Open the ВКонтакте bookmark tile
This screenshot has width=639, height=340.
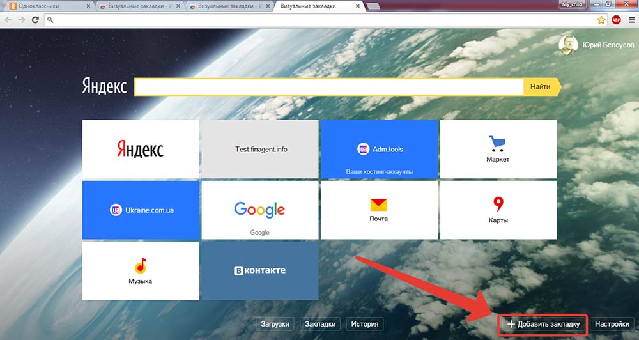(260, 271)
